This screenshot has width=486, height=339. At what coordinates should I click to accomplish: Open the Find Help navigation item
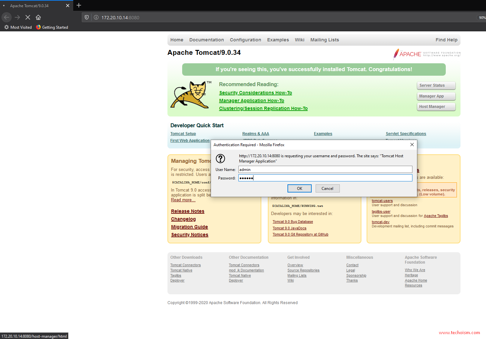tap(446, 40)
